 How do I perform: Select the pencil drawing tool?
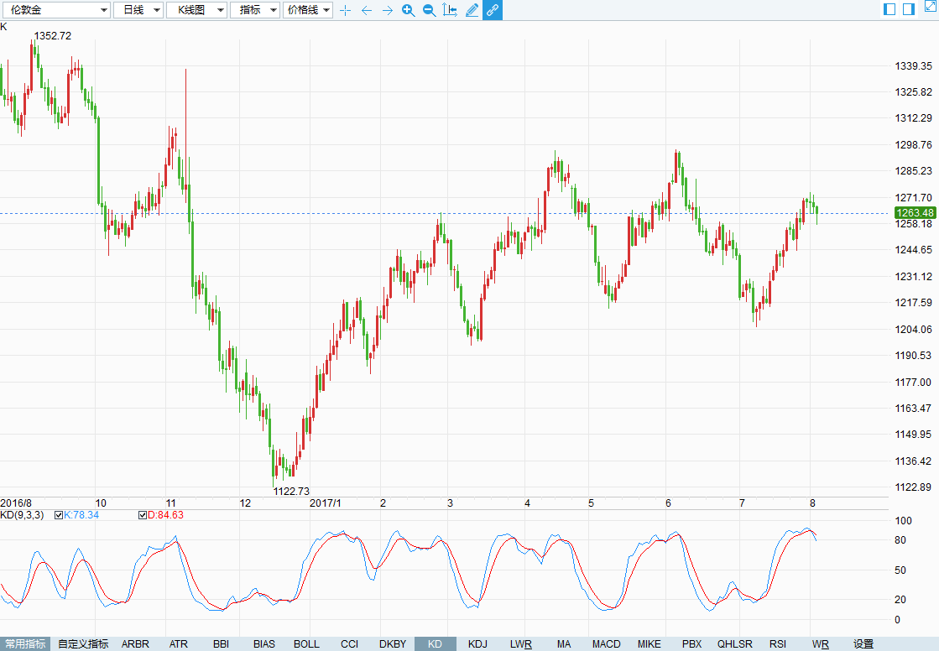pos(472,9)
